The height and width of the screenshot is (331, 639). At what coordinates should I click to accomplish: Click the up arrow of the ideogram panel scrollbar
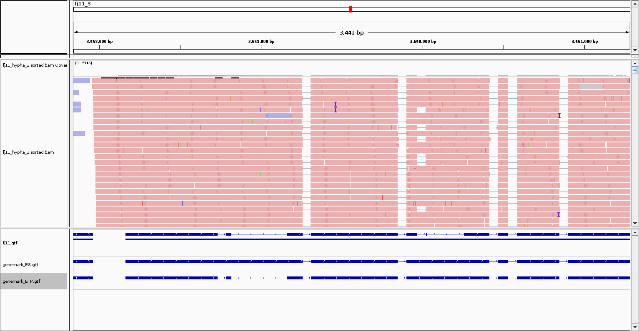click(635, 3)
